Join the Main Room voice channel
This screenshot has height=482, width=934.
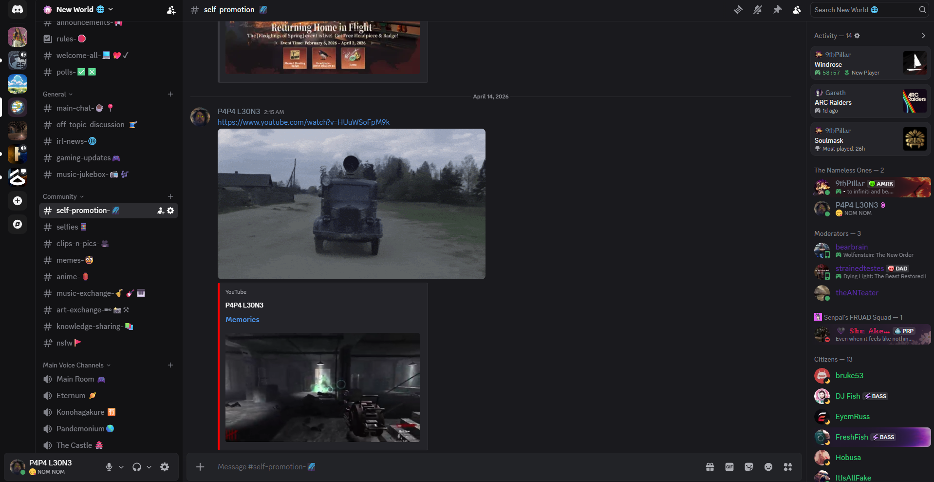click(x=109, y=379)
